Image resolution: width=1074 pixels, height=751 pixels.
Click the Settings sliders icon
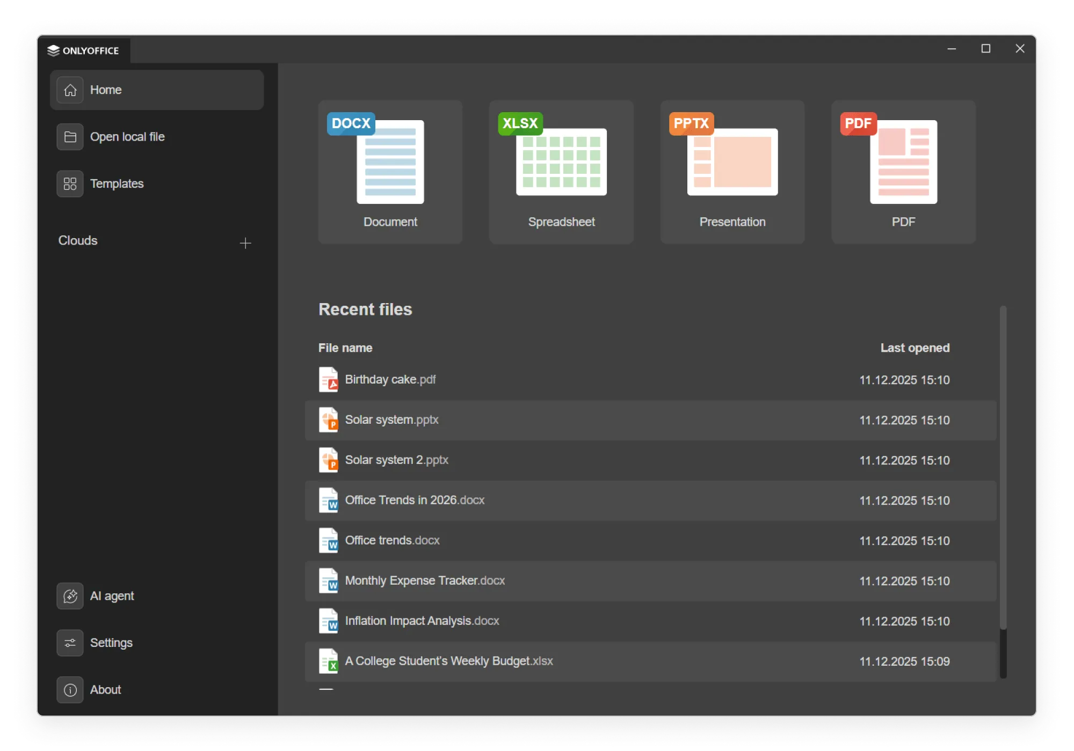(70, 643)
